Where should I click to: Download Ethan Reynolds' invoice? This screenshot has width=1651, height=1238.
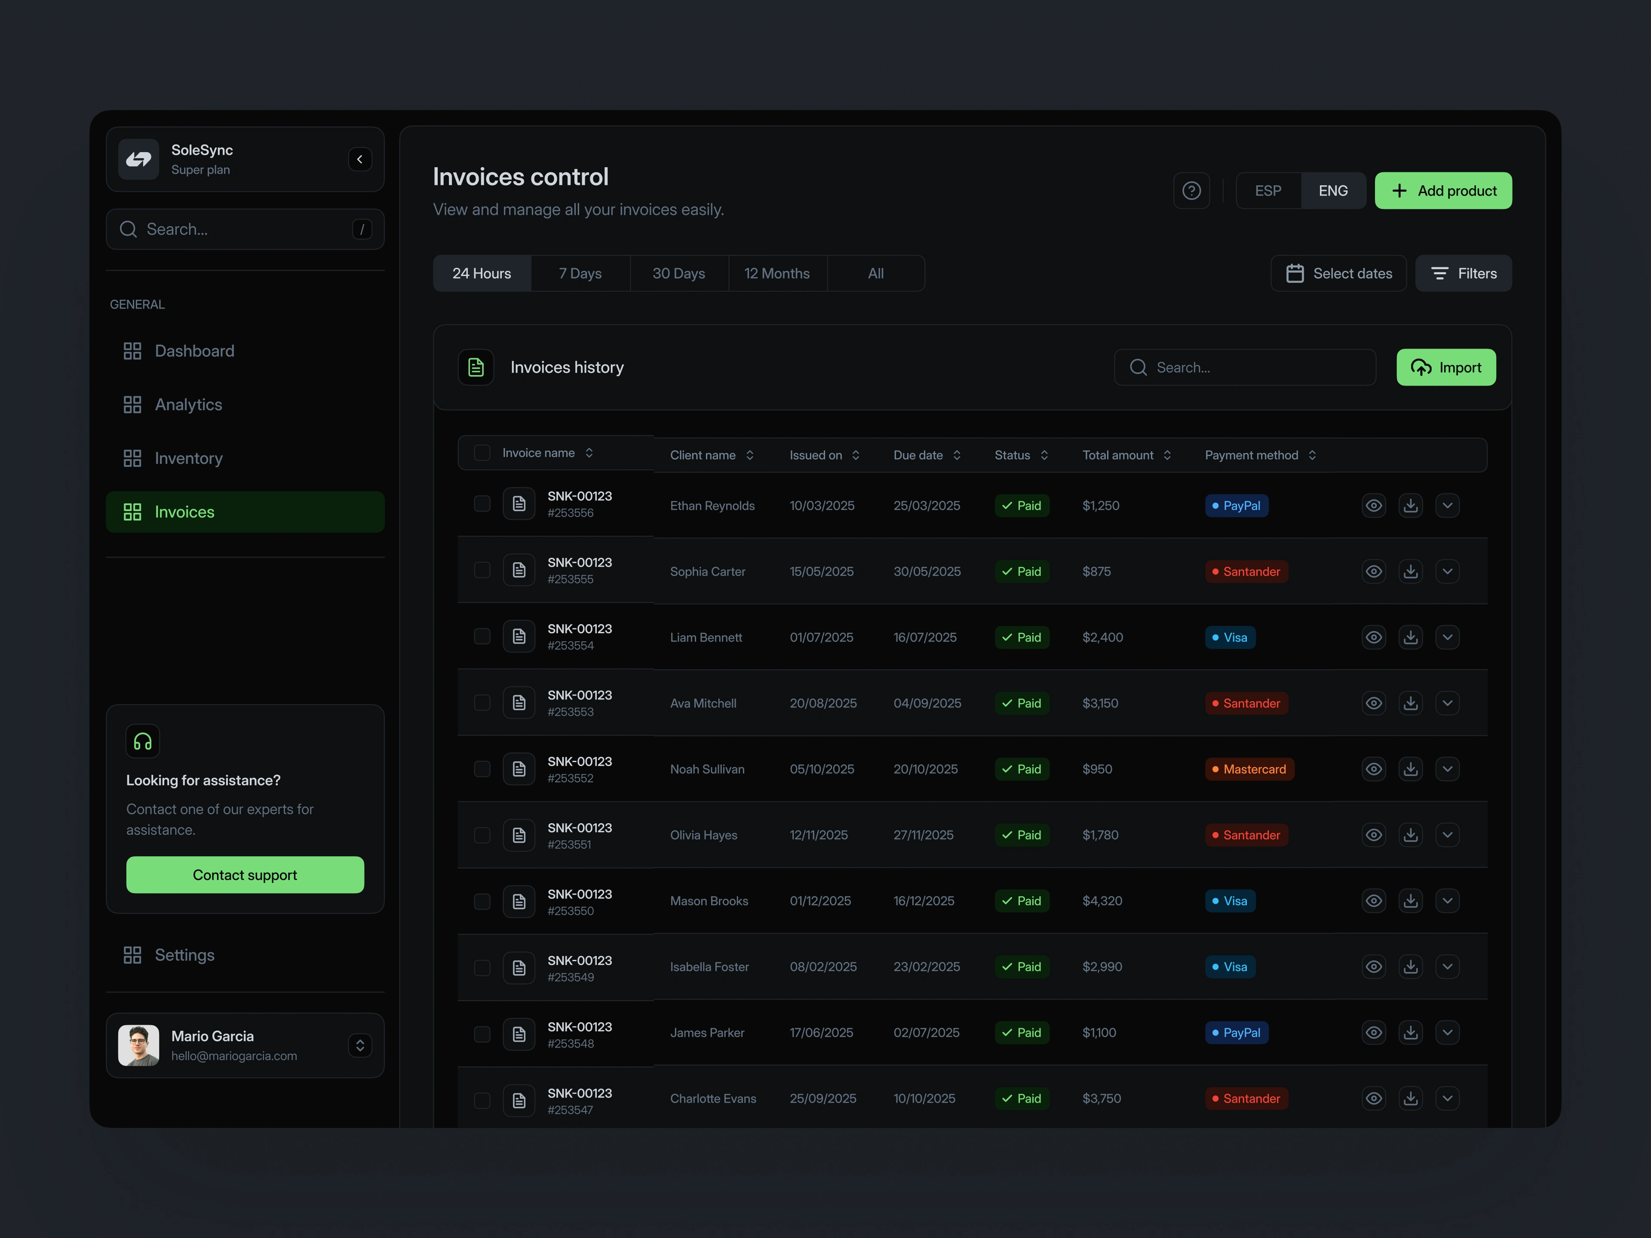1410,506
